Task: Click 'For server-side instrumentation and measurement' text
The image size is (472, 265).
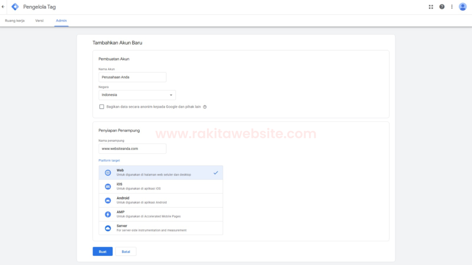Action: click(x=152, y=230)
